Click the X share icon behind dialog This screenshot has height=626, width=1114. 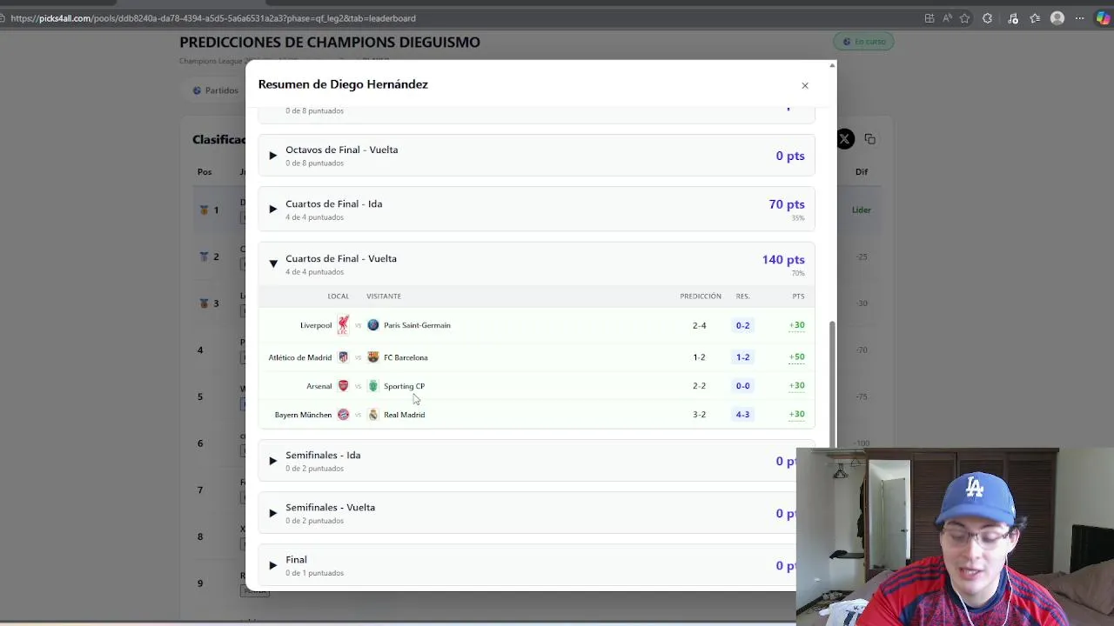pyautogui.click(x=844, y=139)
